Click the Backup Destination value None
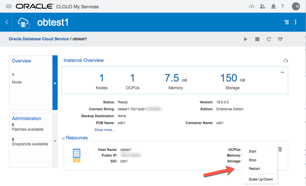Image resolution: width=306 pixels, height=186 pixels. (122, 116)
